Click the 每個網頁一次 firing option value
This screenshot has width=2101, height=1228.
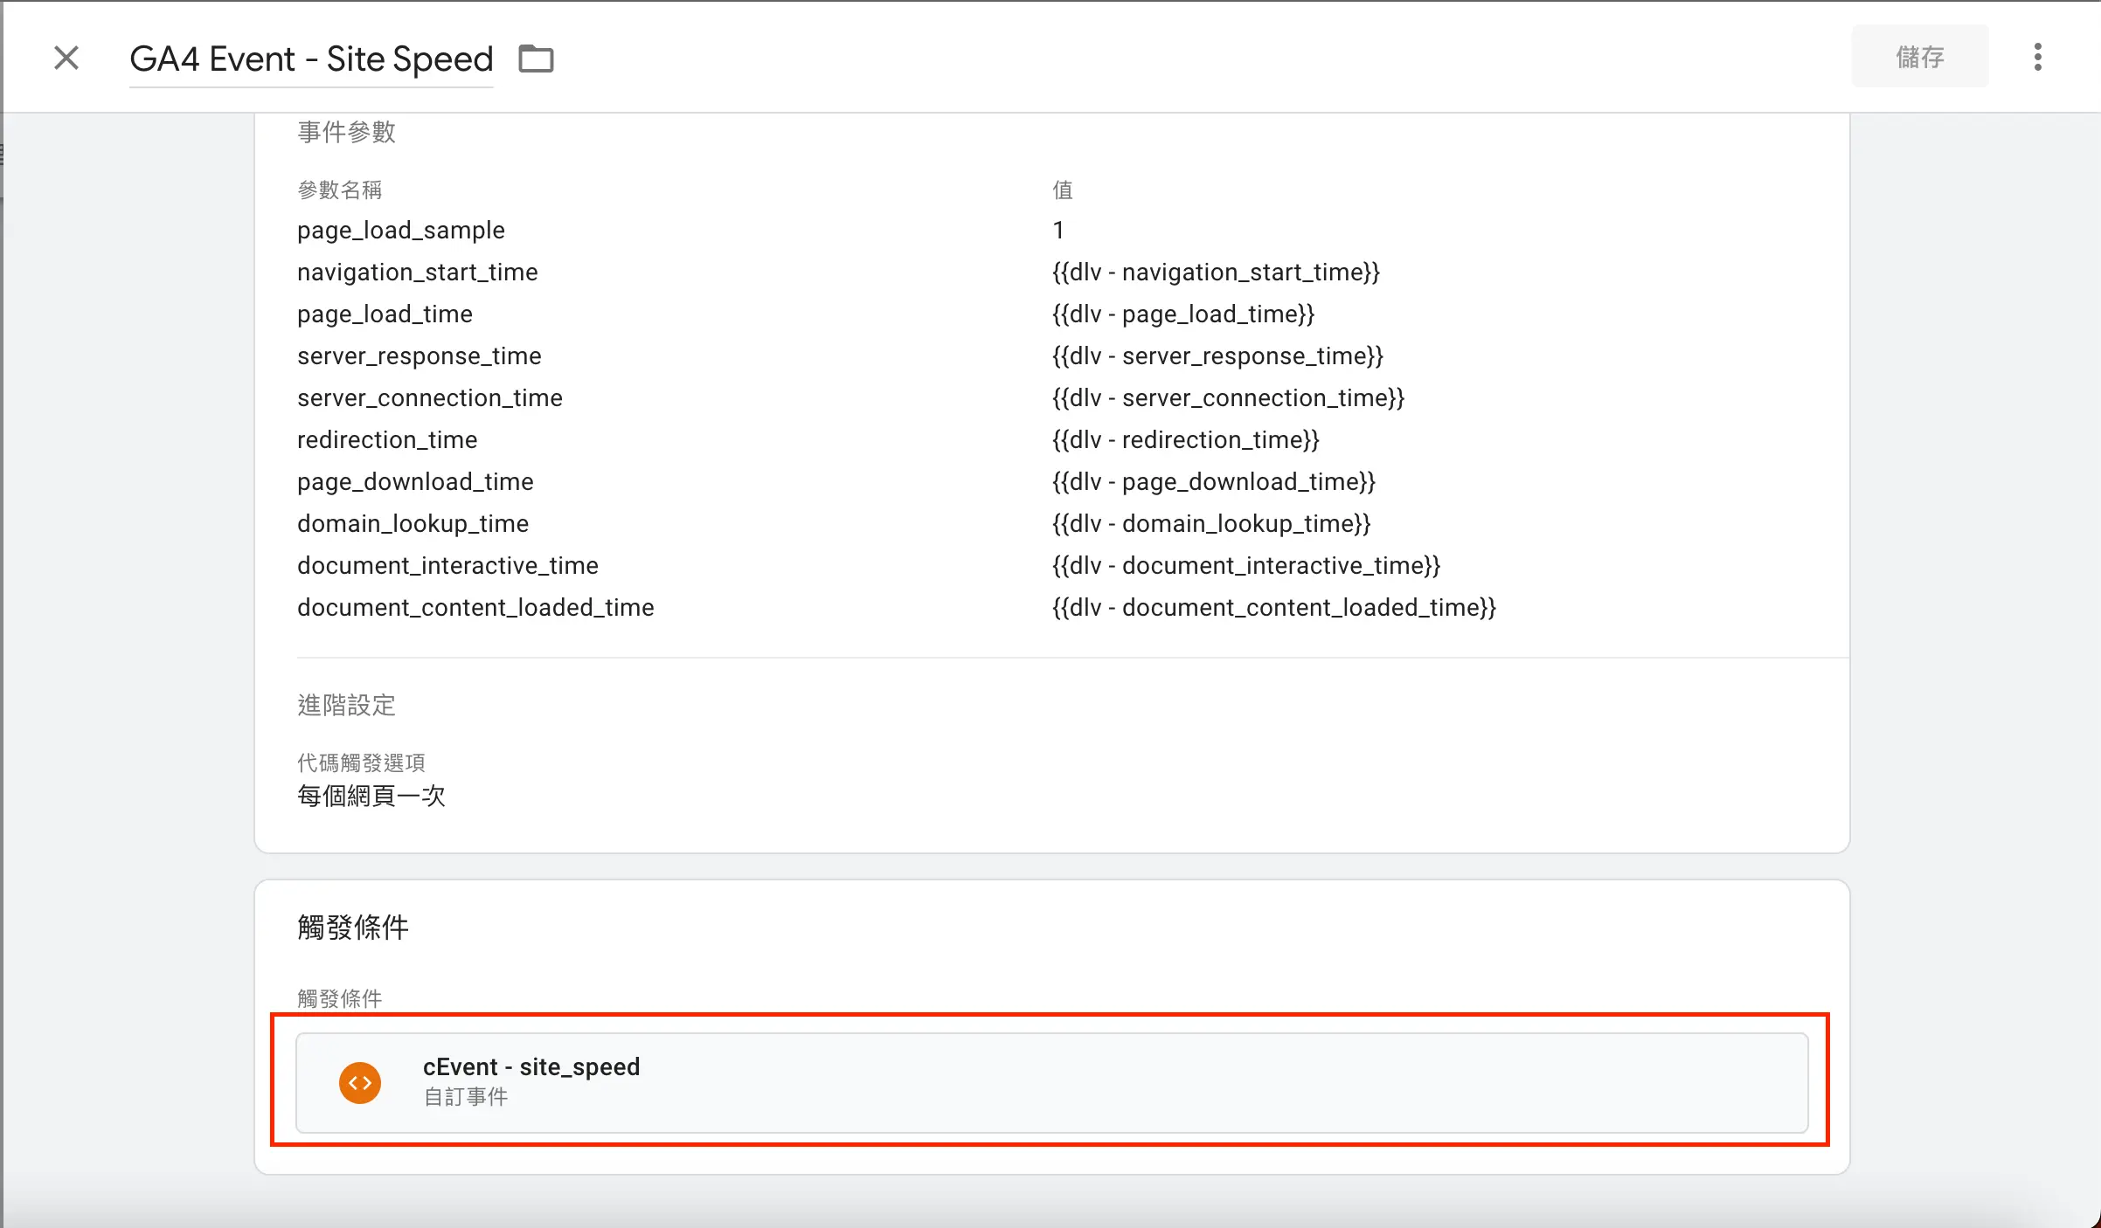click(x=371, y=796)
